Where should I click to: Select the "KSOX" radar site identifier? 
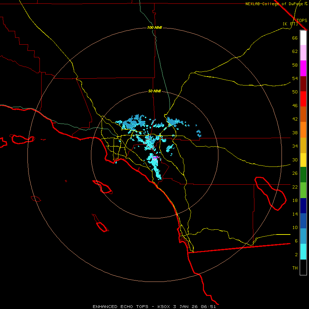[163, 307]
